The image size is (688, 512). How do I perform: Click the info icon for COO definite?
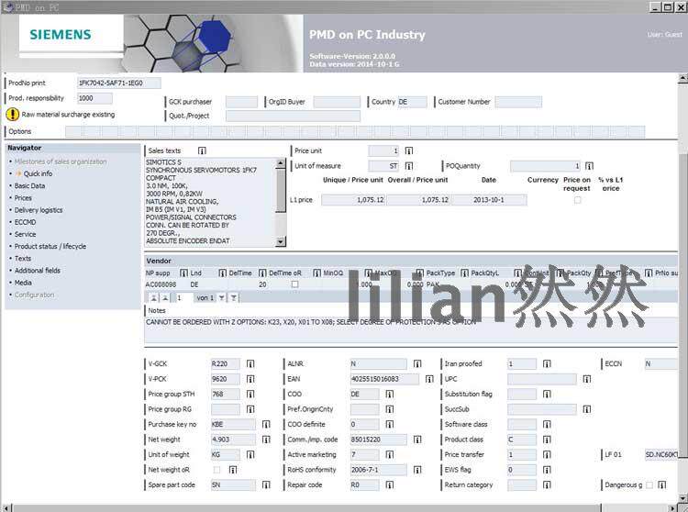tap(390, 424)
